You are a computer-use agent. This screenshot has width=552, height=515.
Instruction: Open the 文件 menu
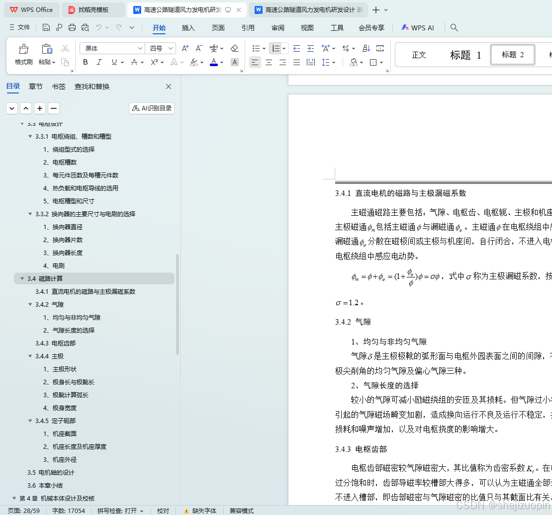click(20, 27)
